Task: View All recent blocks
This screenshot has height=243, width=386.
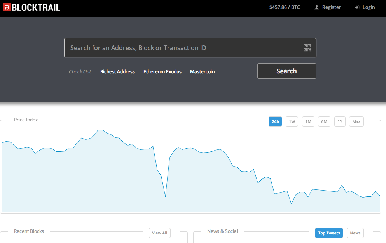Action: click(x=159, y=233)
